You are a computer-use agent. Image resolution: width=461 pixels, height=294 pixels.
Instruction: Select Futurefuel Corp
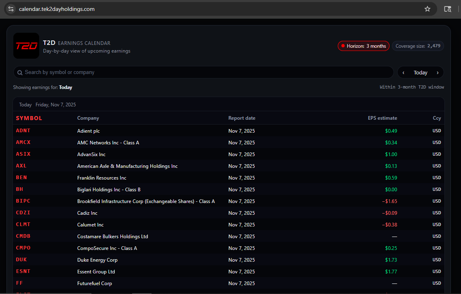pos(95,283)
